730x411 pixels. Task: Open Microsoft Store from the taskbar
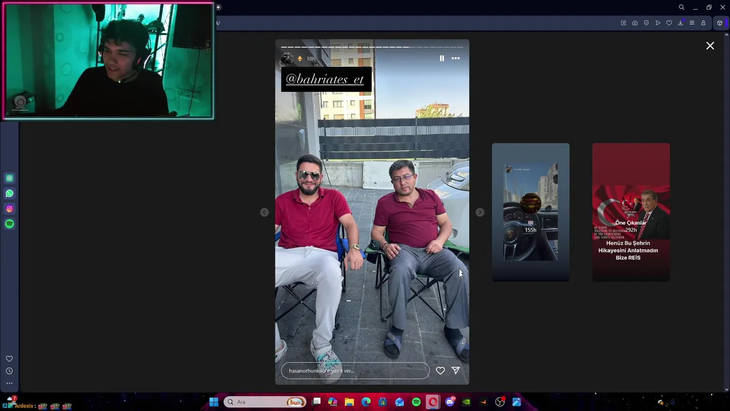coord(383,402)
